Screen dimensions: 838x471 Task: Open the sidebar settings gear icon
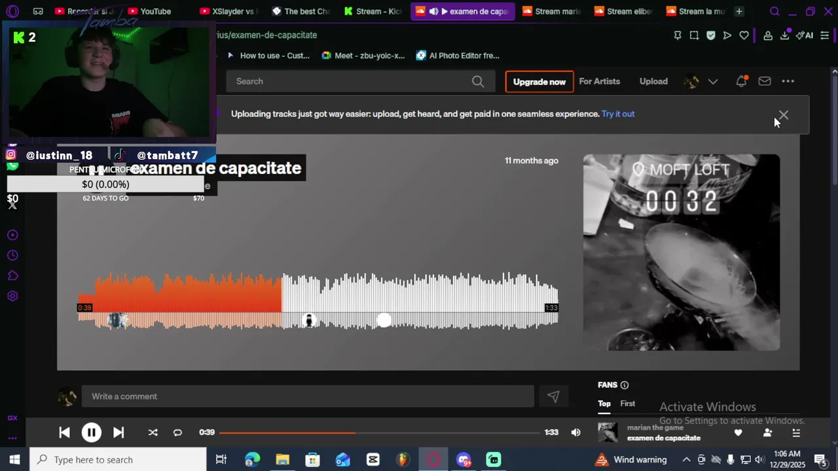tap(12, 296)
